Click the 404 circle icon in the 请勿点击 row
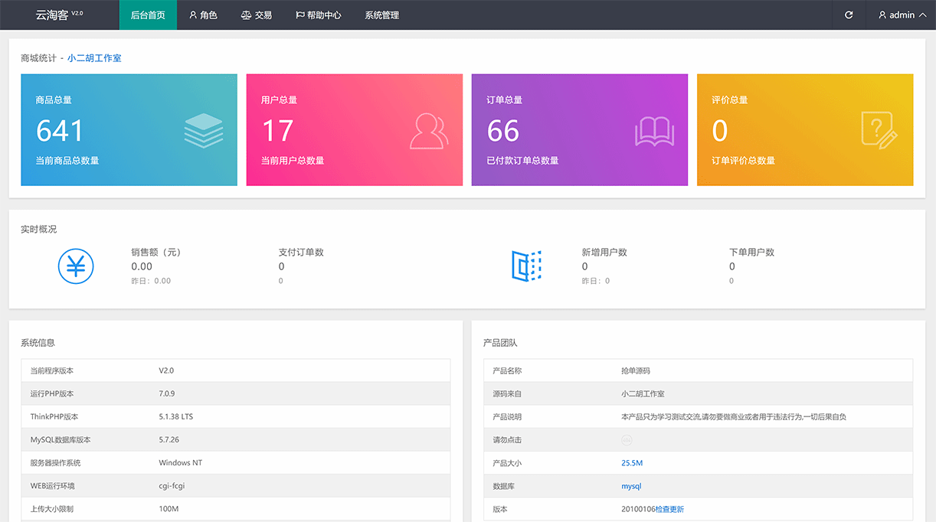Image resolution: width=936 pixels, height=522 pixels. point(627,439)
